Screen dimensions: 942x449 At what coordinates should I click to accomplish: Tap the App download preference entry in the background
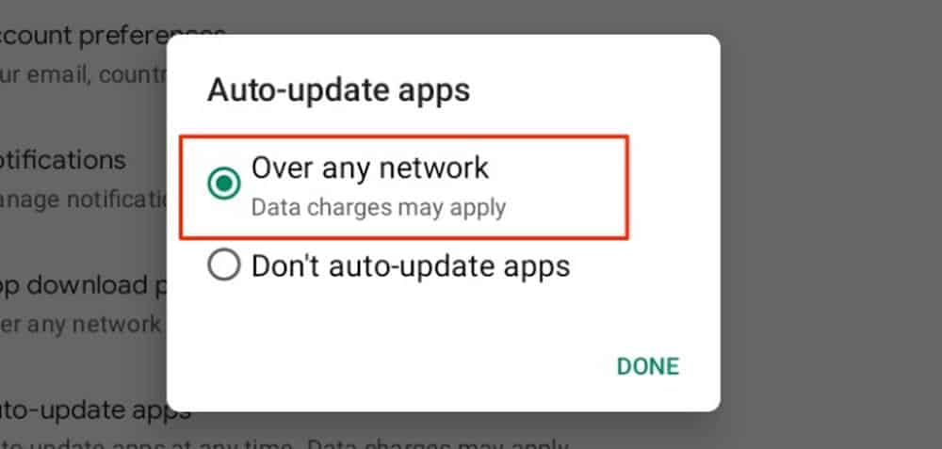coord(83,285)
